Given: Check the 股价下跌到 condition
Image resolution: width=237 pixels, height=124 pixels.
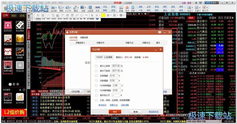Looking at the screenshot, I should (x=96, y=71).
